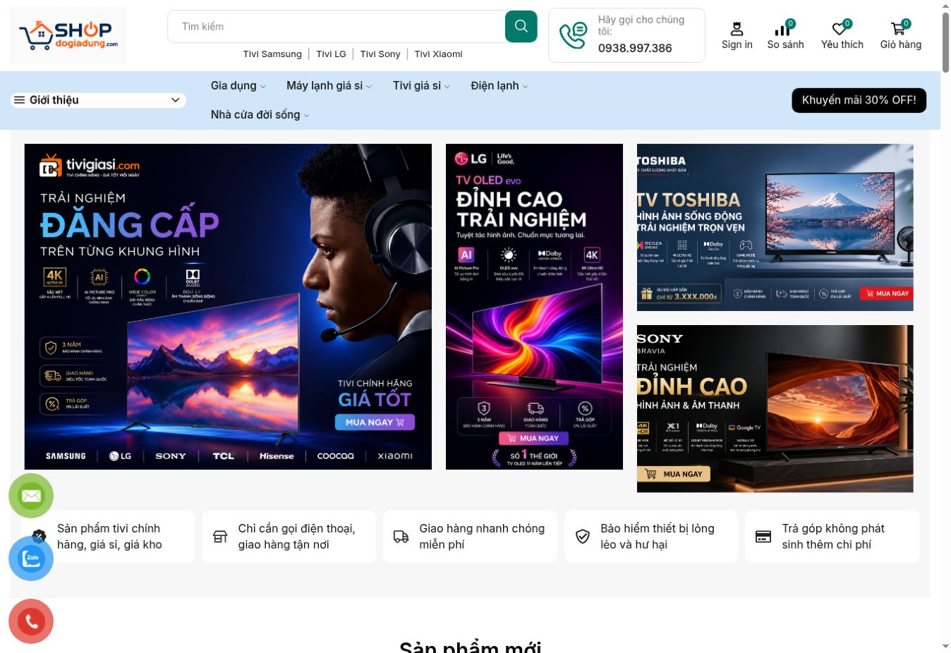Click the text Giao hàng nhanh chóng miễn phí
951x653 pixels.
tap(482, 537)
